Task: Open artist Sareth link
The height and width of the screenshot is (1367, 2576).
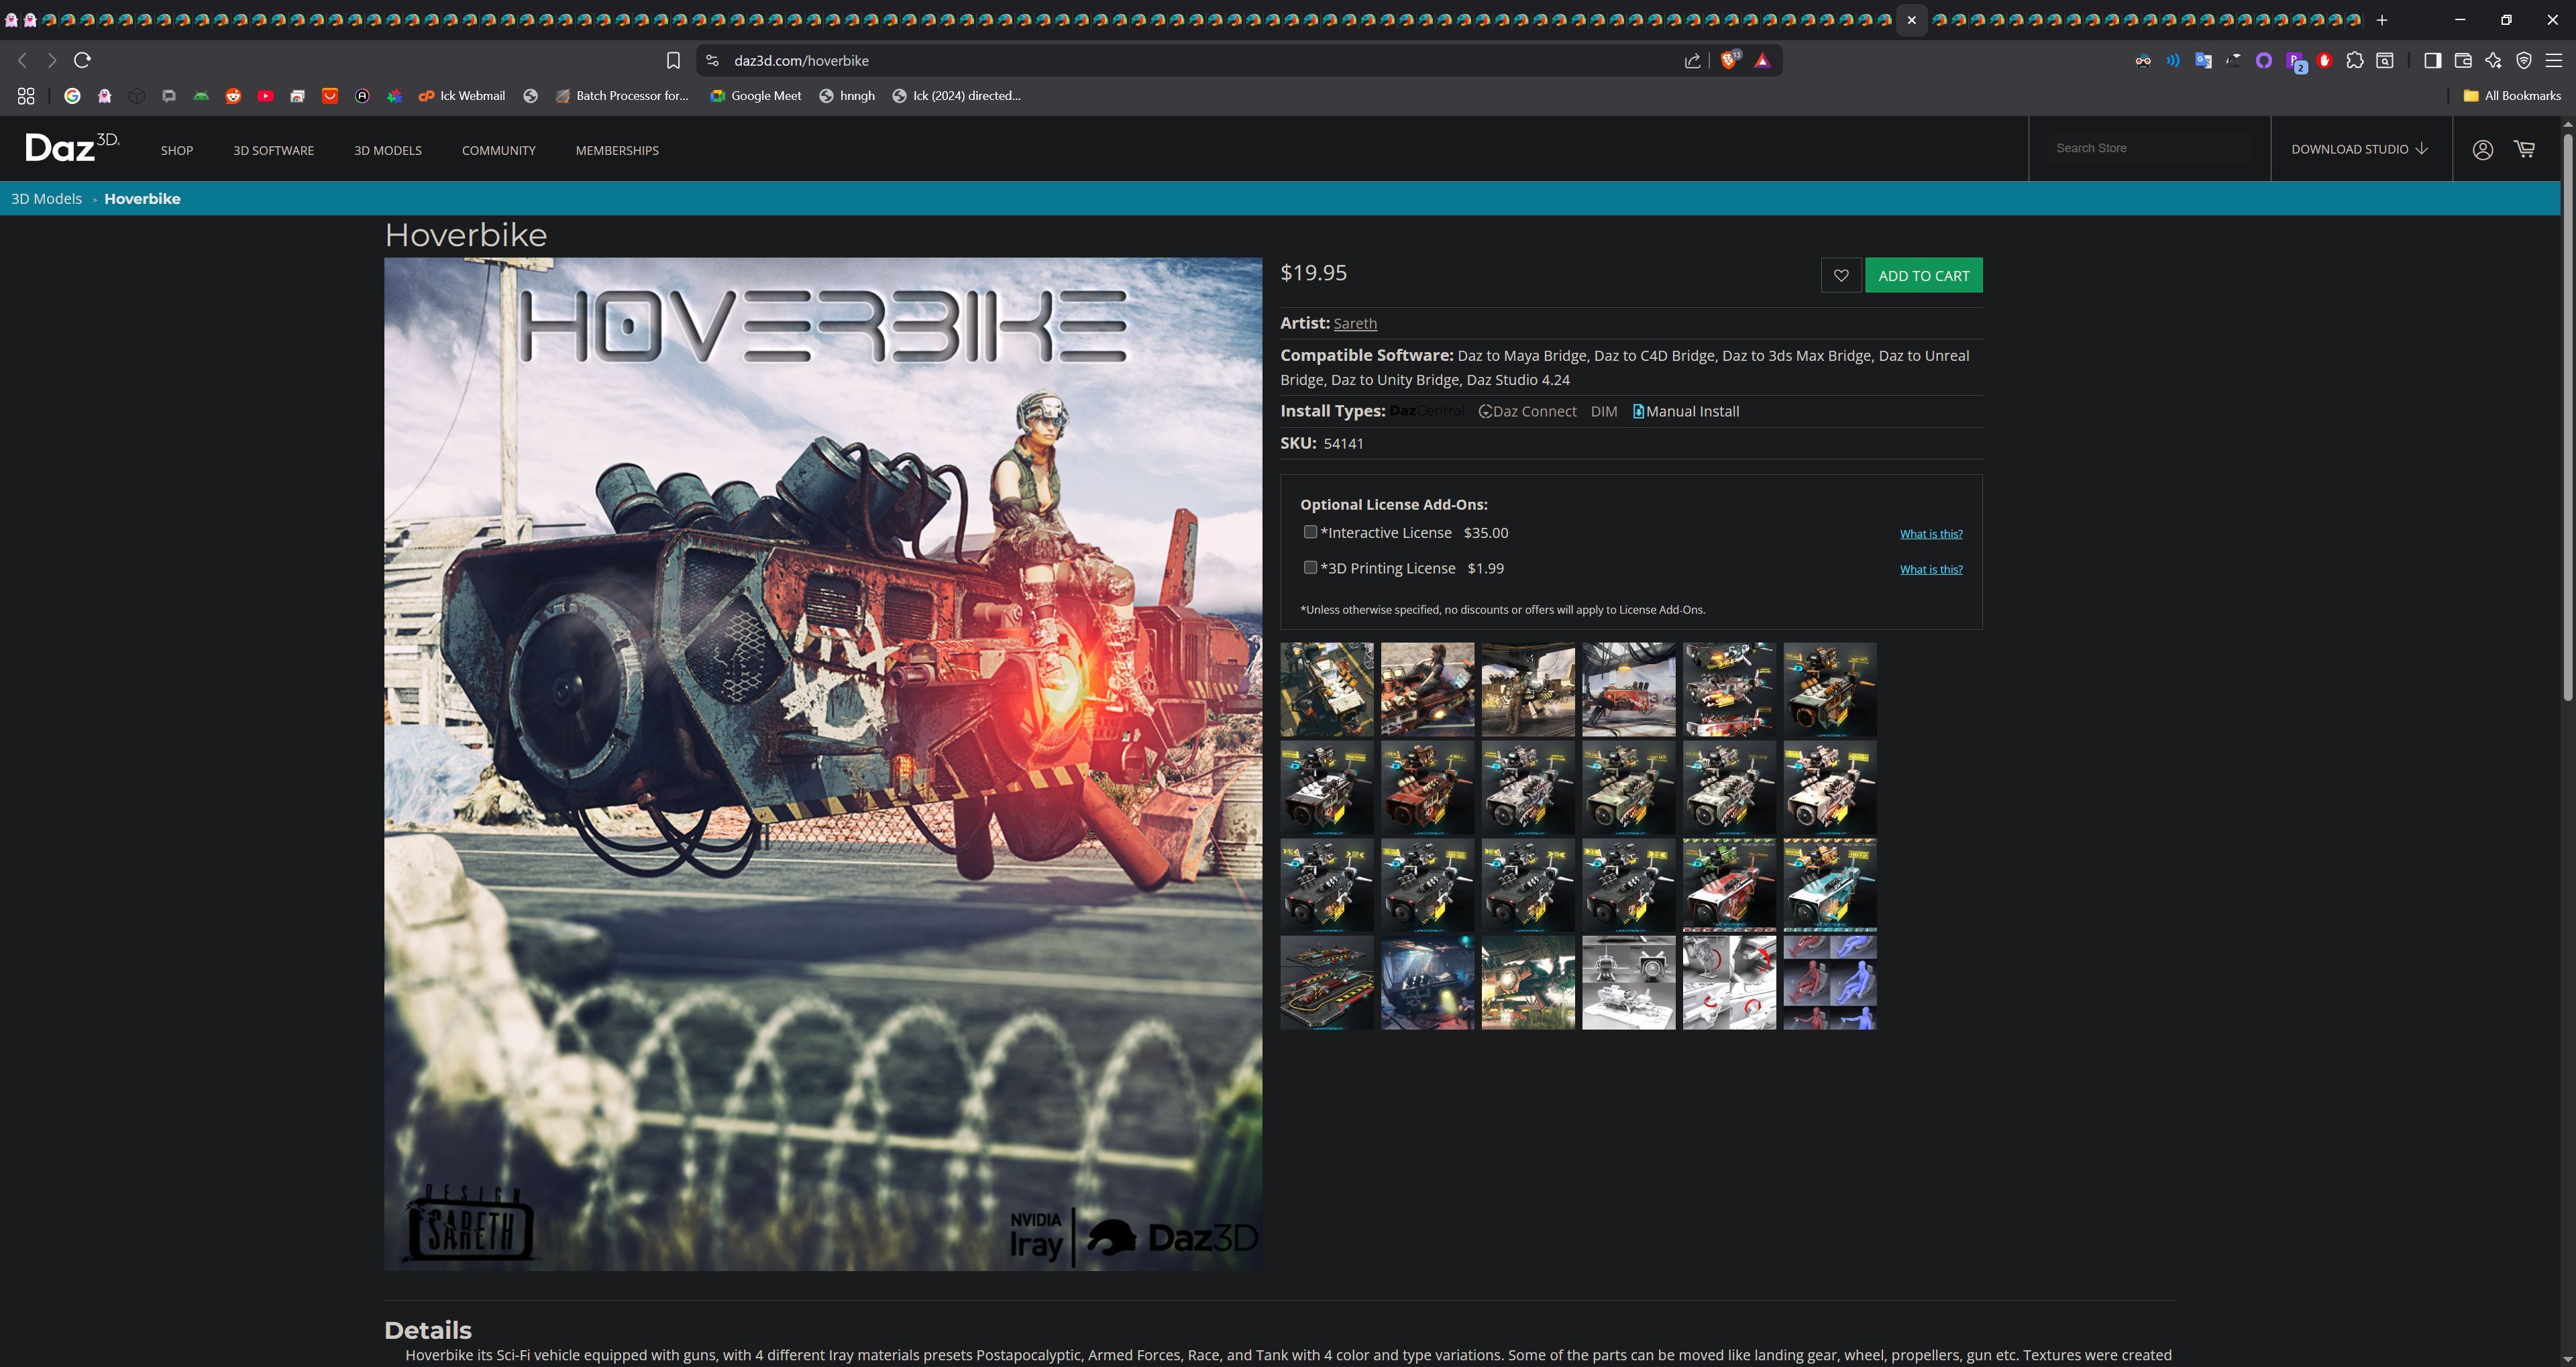Action: (1355, 323)
